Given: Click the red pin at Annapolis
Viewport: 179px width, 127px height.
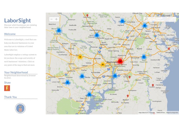Looking at the screenshot, I should coord(169,49).
